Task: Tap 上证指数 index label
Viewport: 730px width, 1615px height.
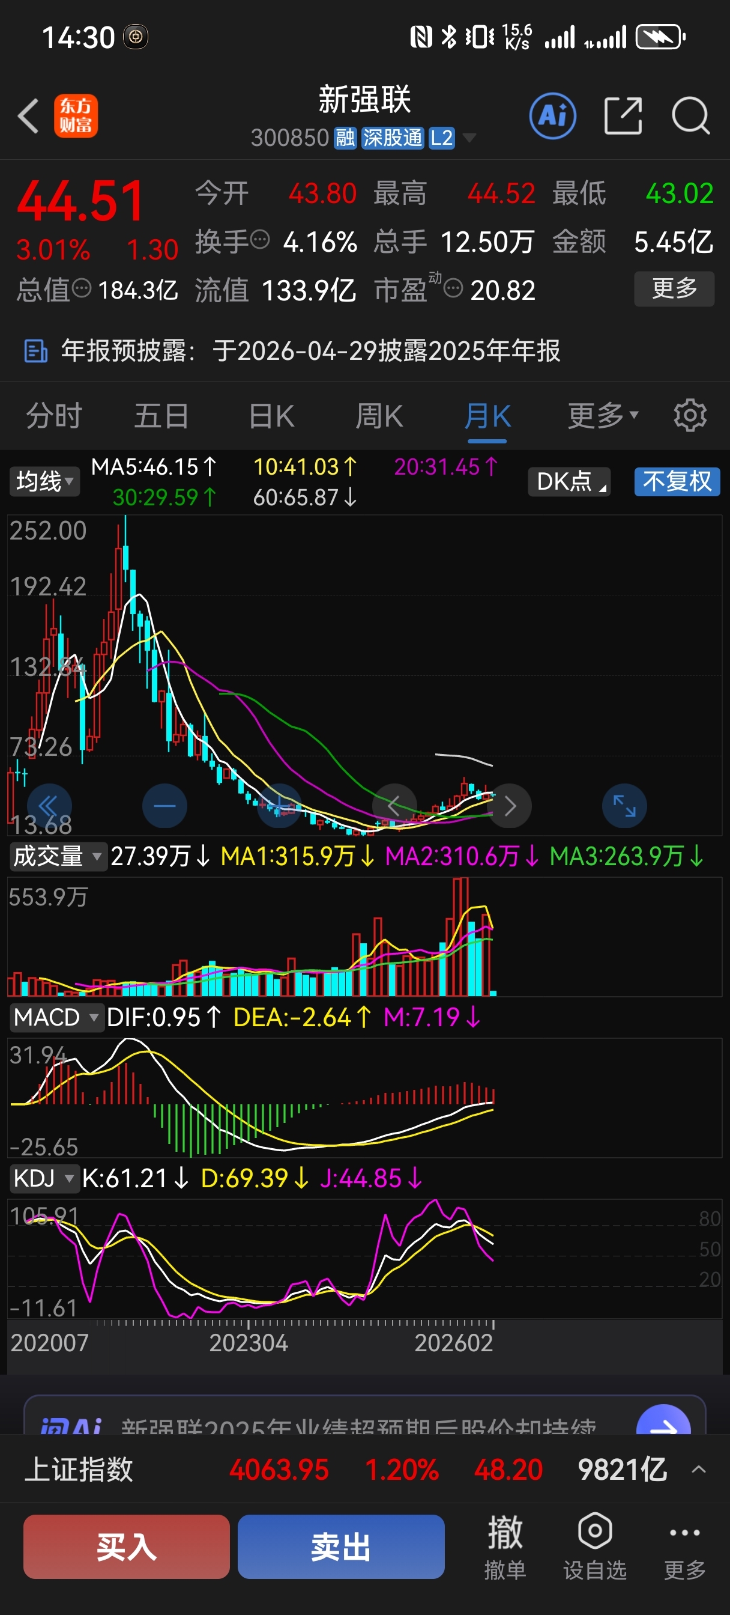Action: (x=79, y=1469)
